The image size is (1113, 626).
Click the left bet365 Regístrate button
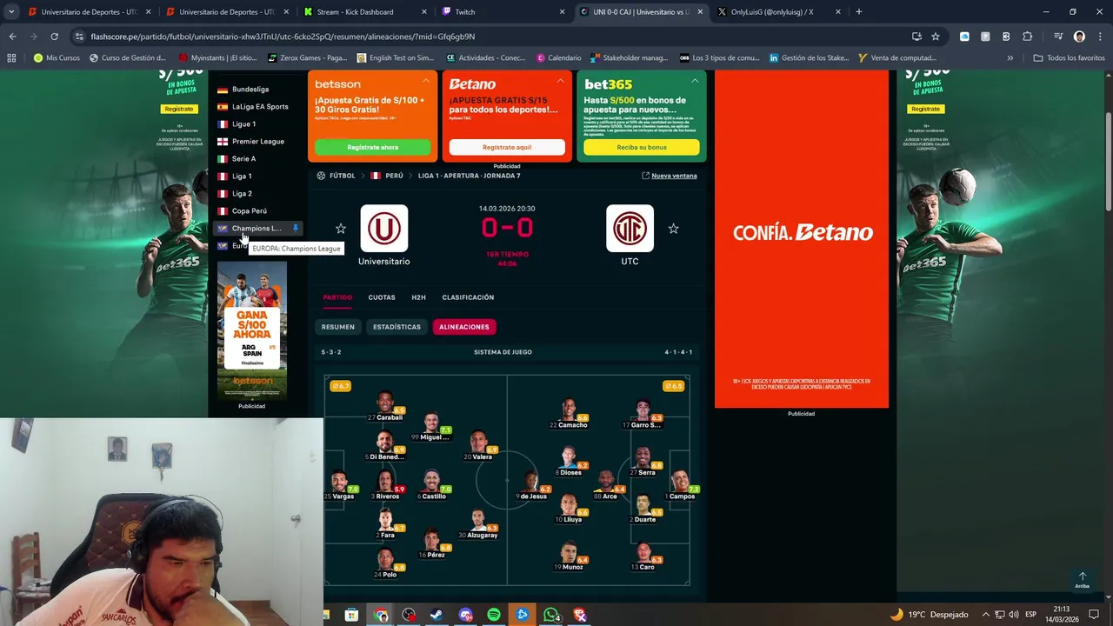coord(179,109)
